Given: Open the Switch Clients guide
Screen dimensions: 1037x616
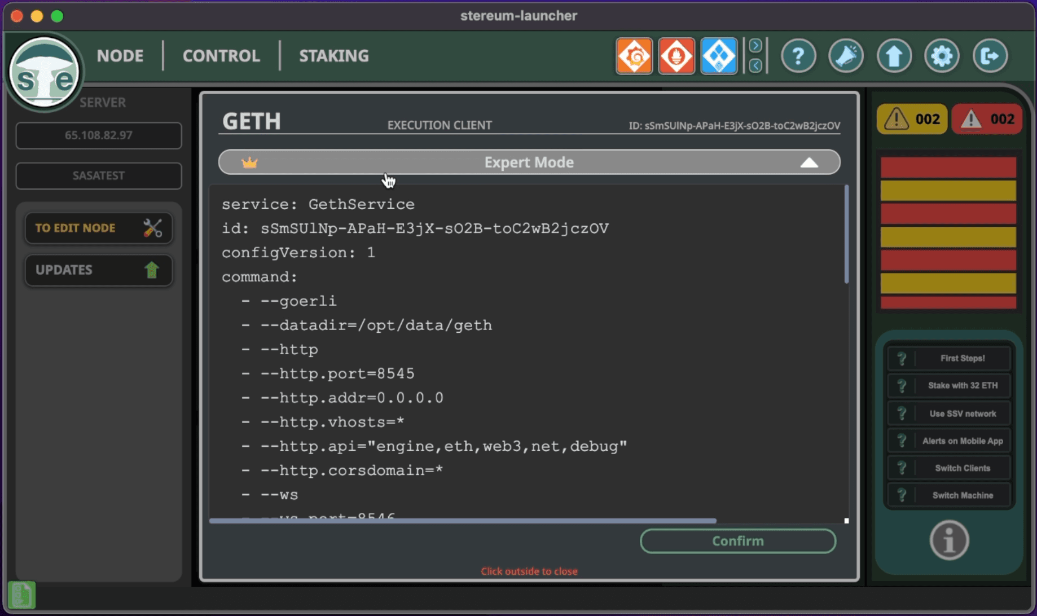Looking at the screenshot, I should 949,468.
